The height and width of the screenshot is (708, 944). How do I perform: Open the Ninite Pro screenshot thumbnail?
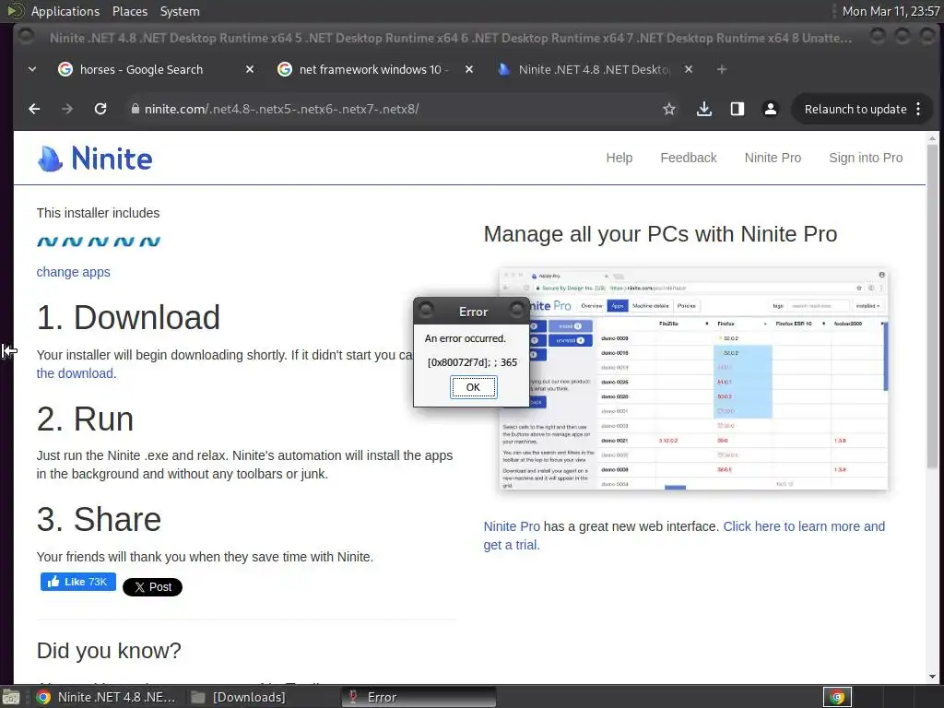click(693, 379)
